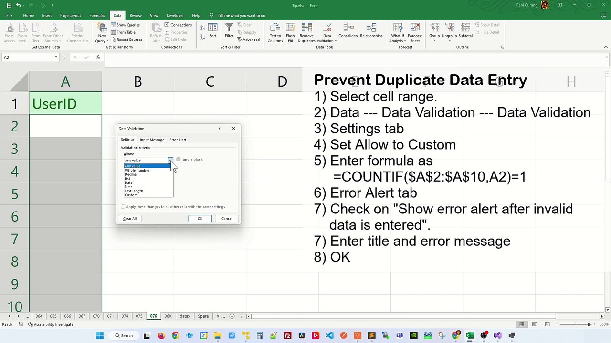The height and width of the screenshot is (343, 611).
Task: Cancel the Data Validation dialog
Action: (227, 219)
